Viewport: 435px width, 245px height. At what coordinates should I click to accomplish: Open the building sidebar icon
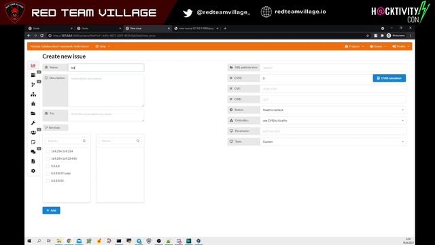coord(33,104)
